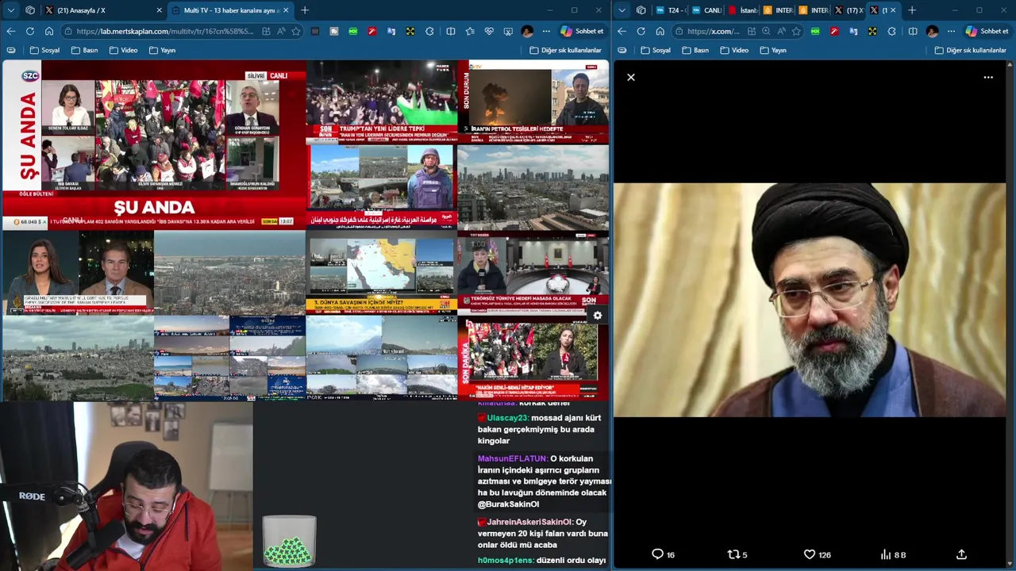
Task: Select TRUMP'TAN YENİ LİDERE TEPKİ stream tile
Action: pyautogui.click(x=382, y=102)
